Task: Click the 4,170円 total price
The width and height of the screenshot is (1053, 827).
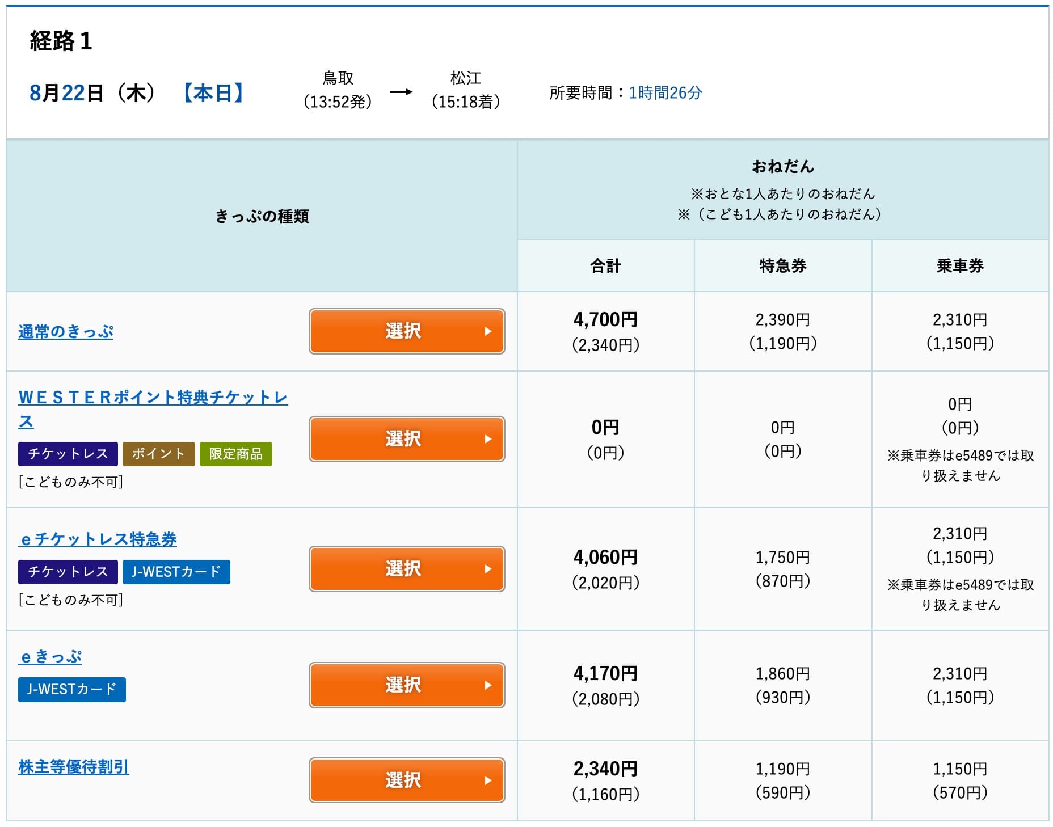Action: (x=605, y=674)
